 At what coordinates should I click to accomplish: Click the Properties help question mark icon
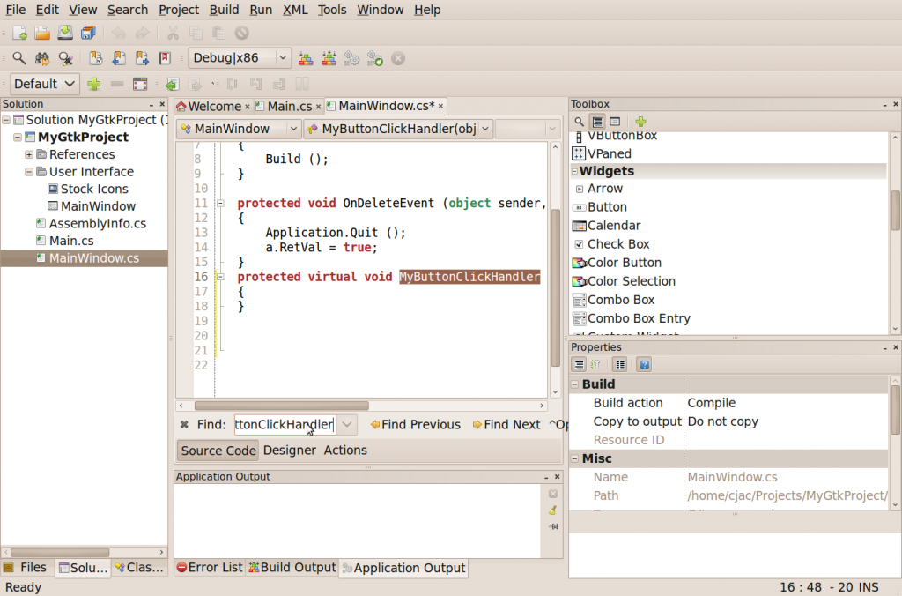644,364
